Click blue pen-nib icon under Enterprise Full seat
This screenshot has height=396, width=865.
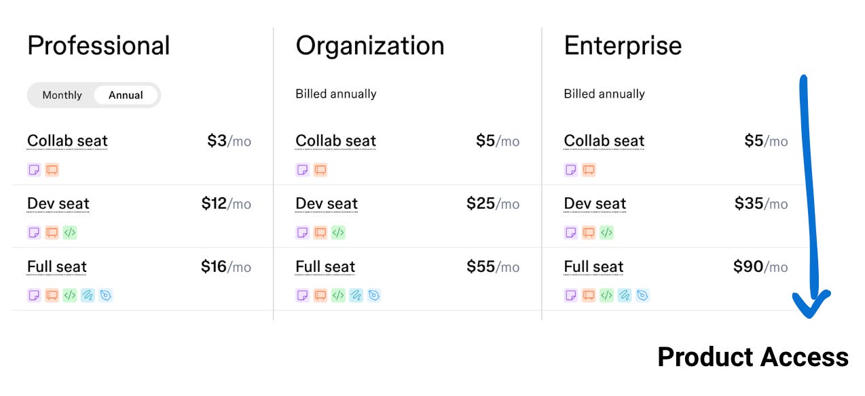tap(642, 296)
